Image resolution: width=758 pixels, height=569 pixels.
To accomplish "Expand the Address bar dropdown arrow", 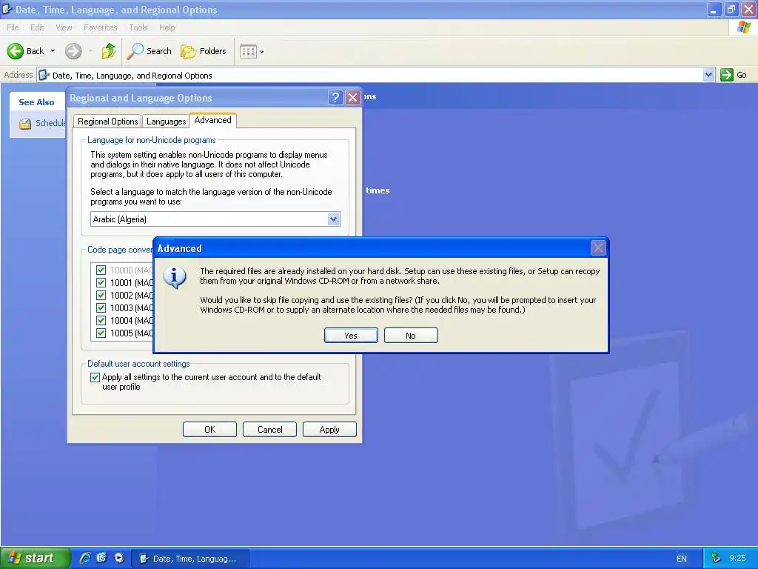I will (x=708, y=75).
